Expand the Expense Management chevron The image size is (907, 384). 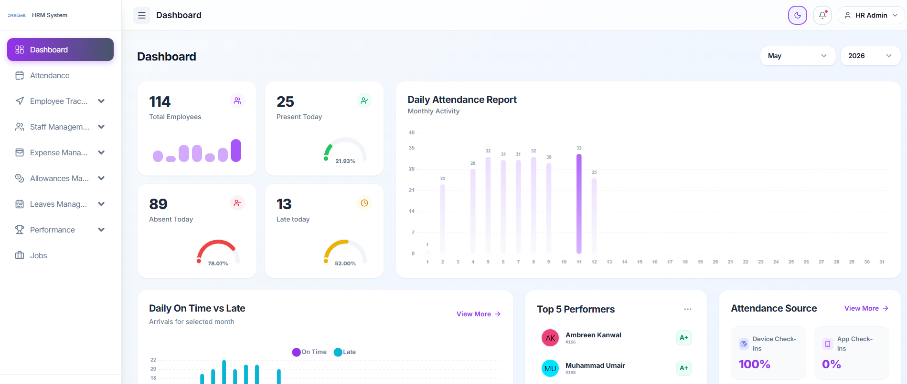point(101,152)
